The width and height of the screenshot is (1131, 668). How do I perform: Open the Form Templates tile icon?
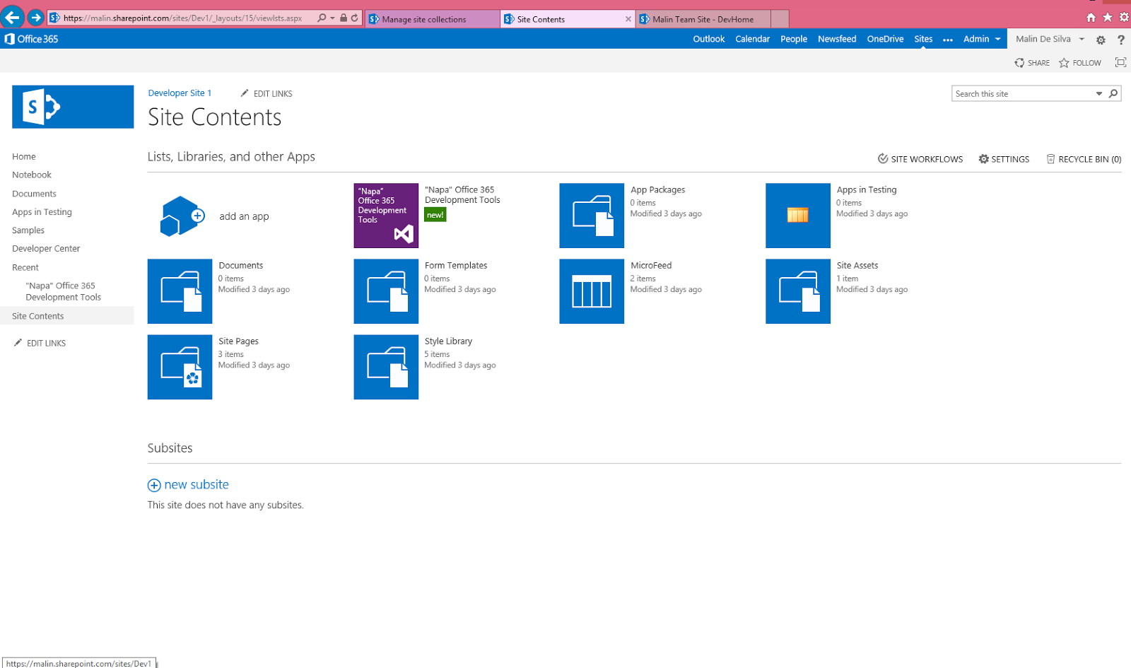click(x=386, y=291)
